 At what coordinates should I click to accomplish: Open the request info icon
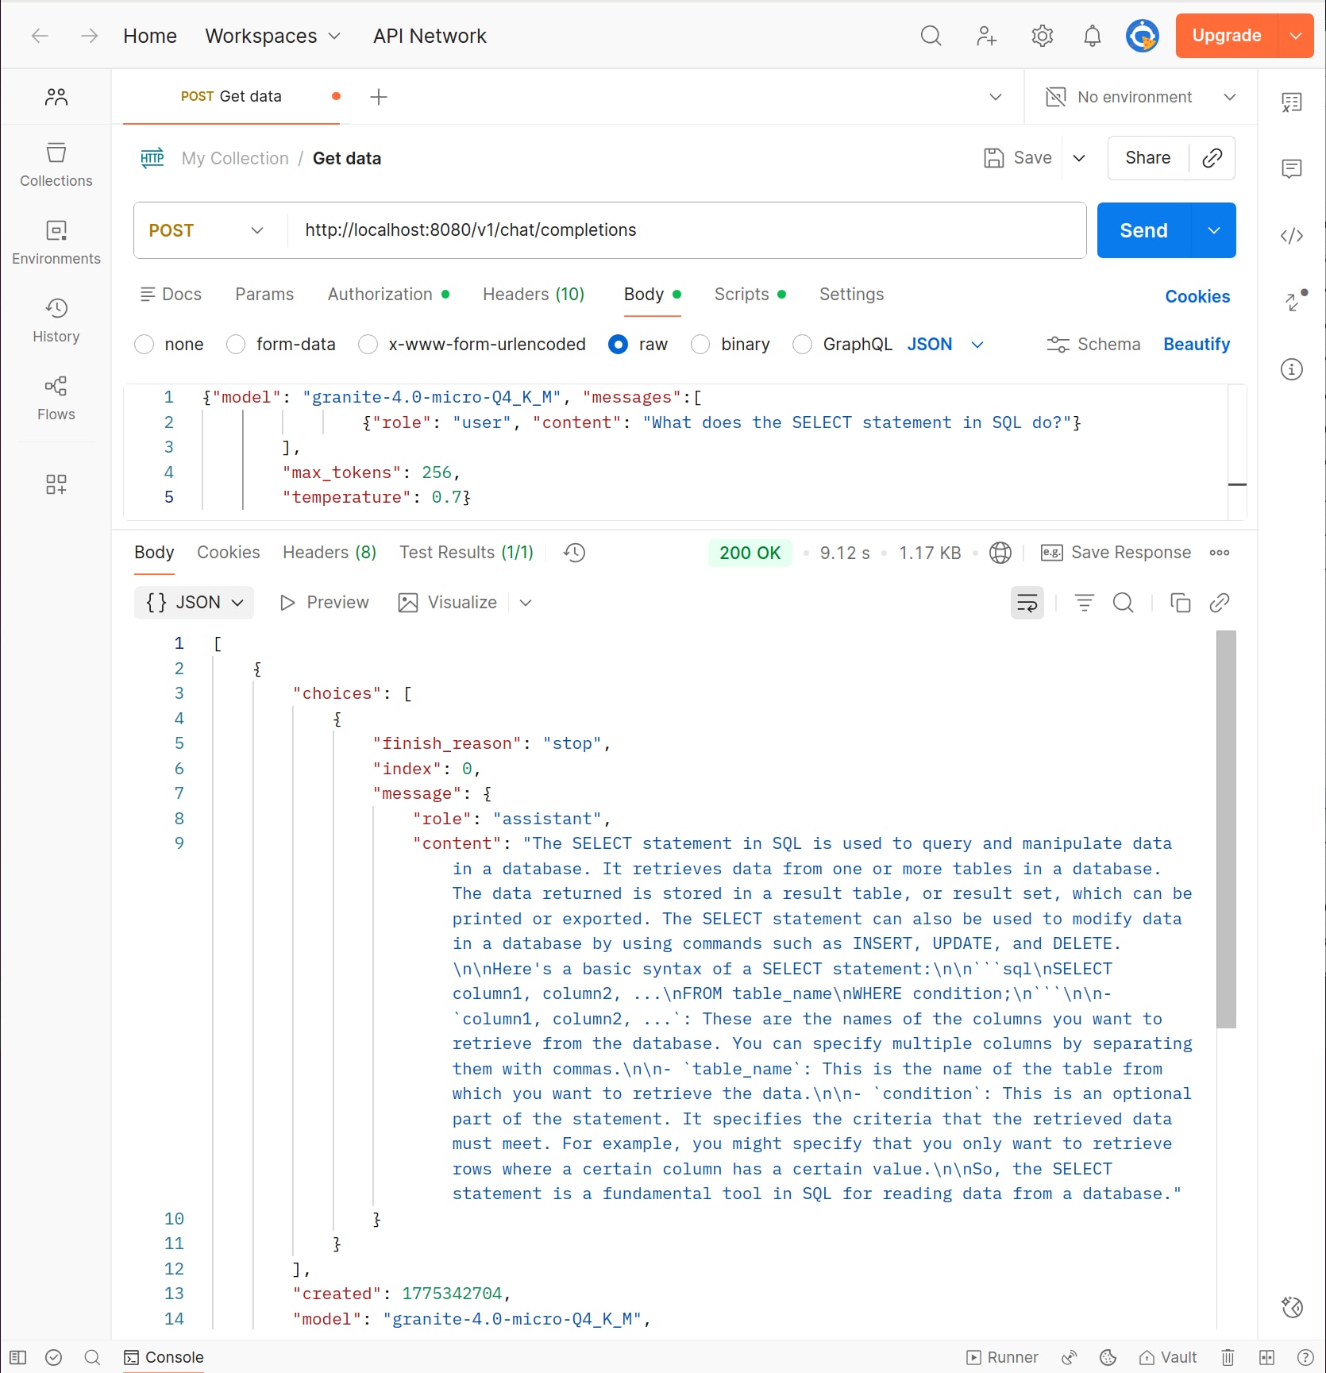pos(1292,369)
